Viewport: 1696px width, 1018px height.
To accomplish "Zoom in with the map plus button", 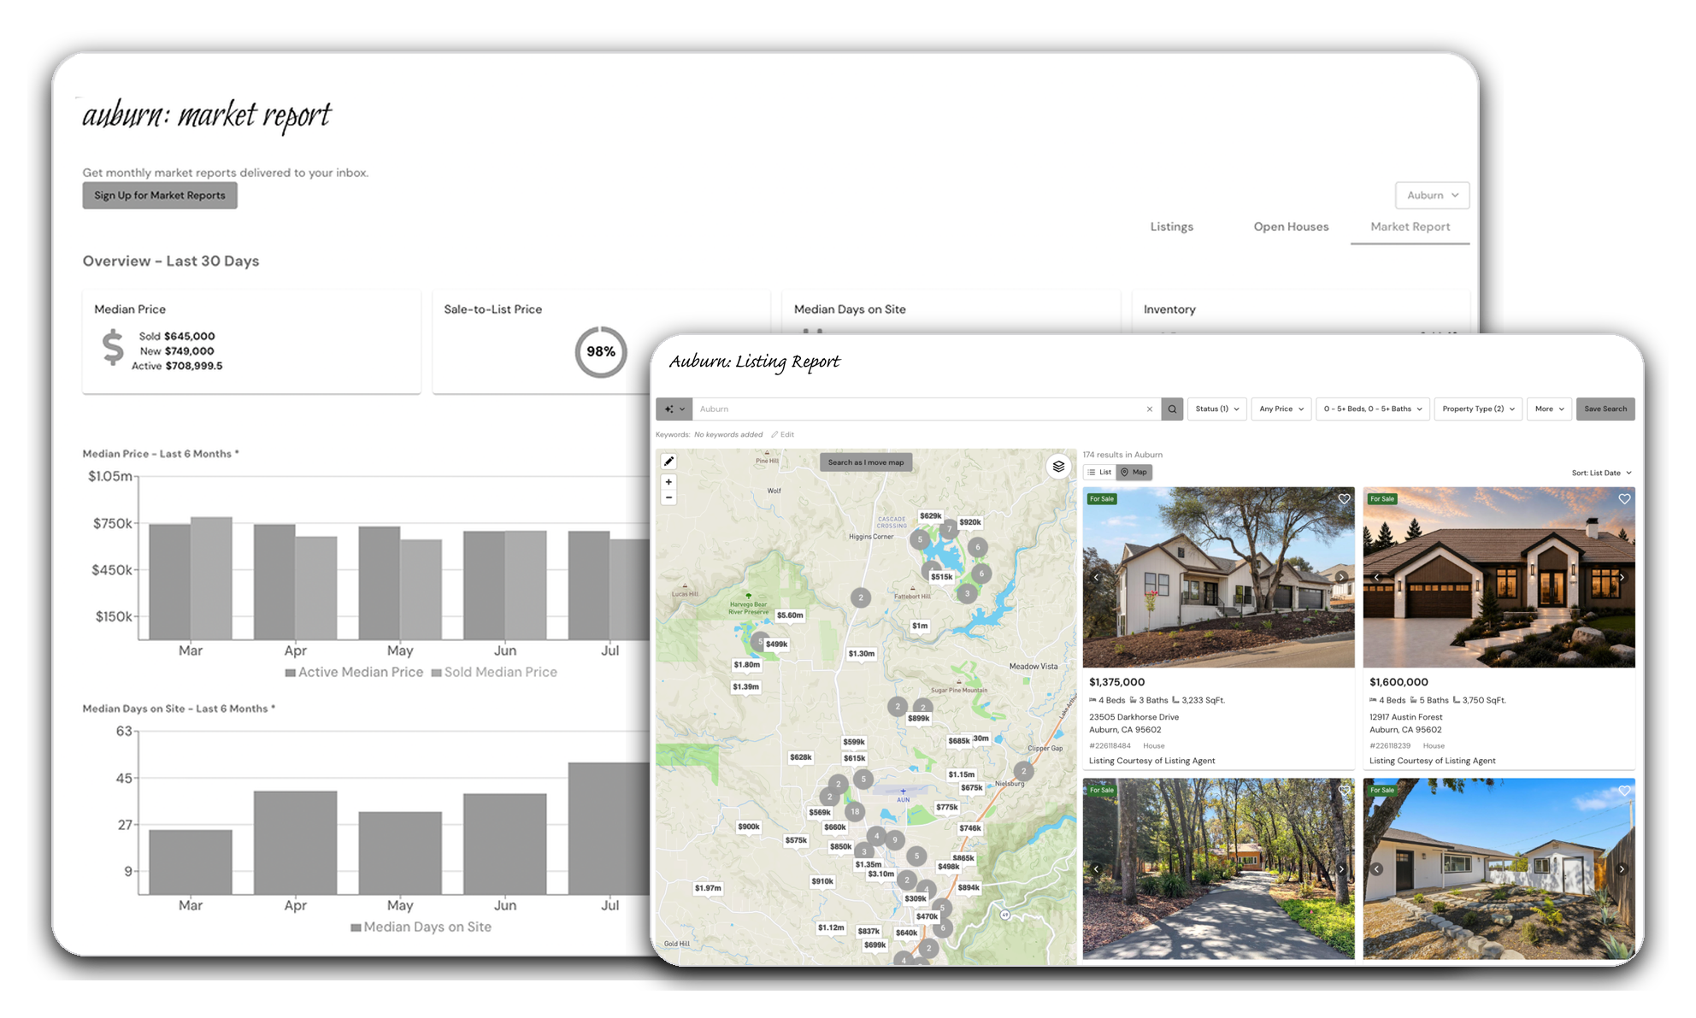I will (x=668, y=482).
